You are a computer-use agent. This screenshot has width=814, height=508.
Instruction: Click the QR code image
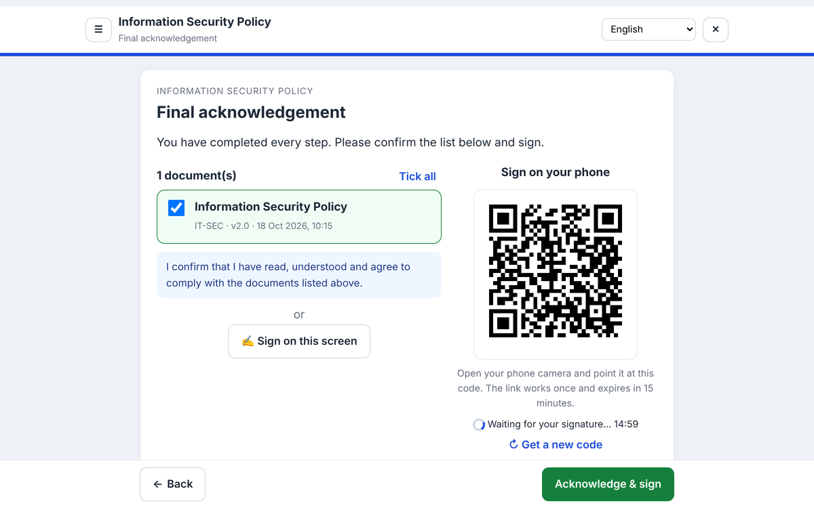coord(556,271)
